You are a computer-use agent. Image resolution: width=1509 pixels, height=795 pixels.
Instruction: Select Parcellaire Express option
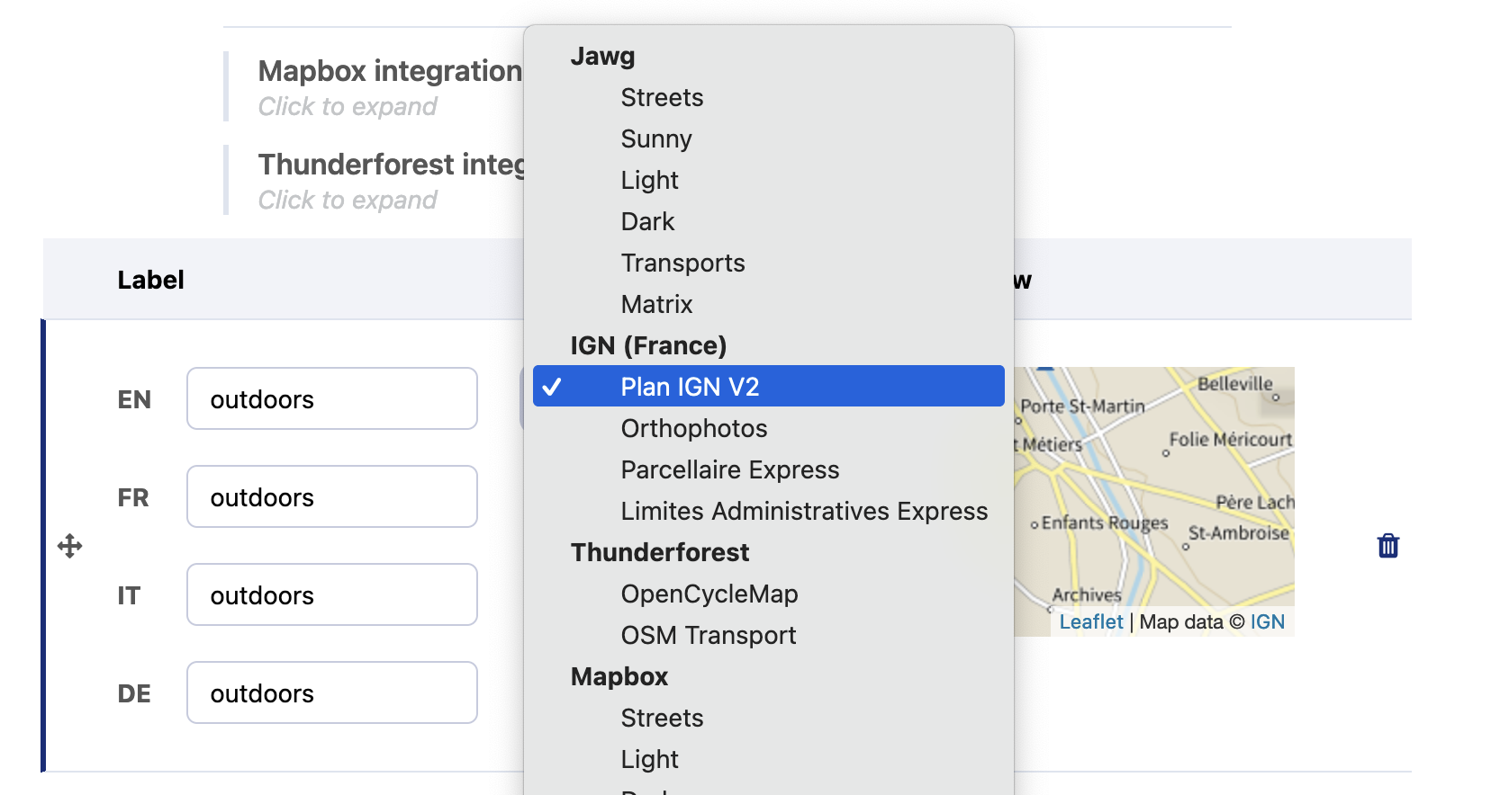pyautogui.click(x=729, y=469)
